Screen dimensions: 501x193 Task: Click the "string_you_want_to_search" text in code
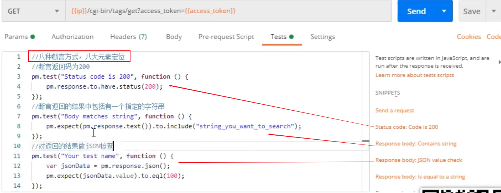(246, 126)
